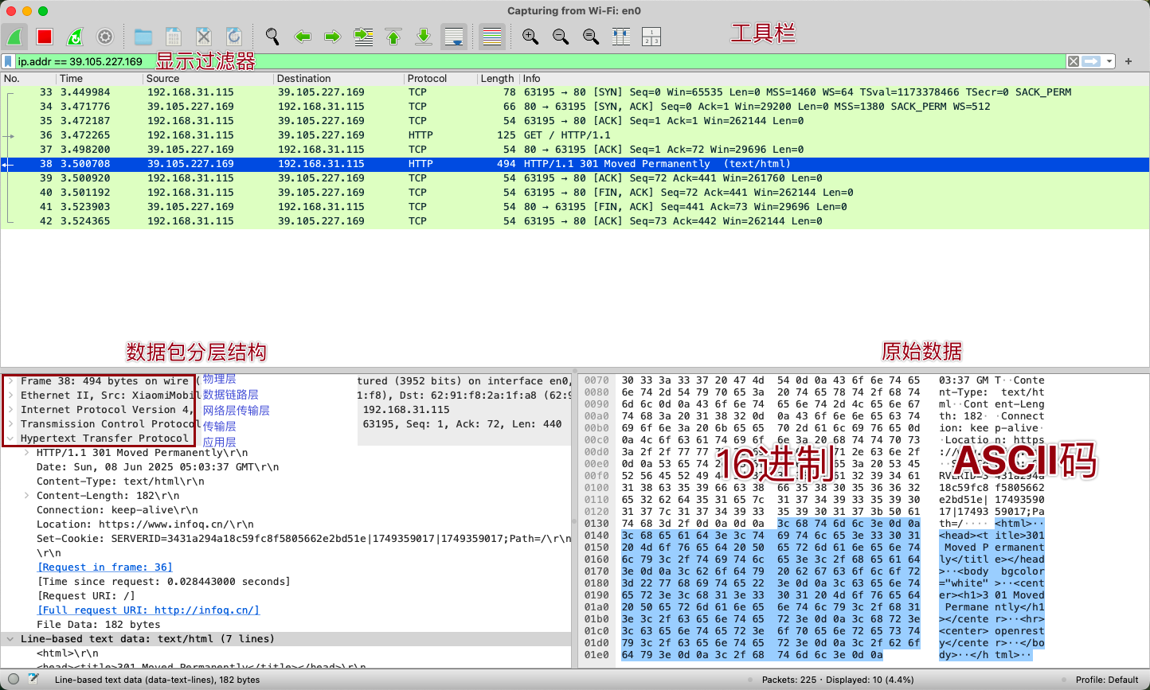Sort by the No. column header

[x=29, y=79]
